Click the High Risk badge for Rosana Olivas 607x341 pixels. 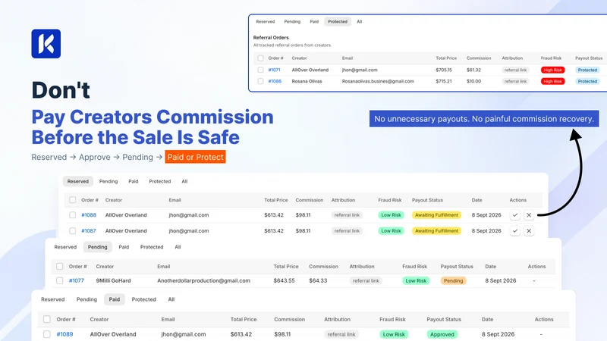coord(553,81)
